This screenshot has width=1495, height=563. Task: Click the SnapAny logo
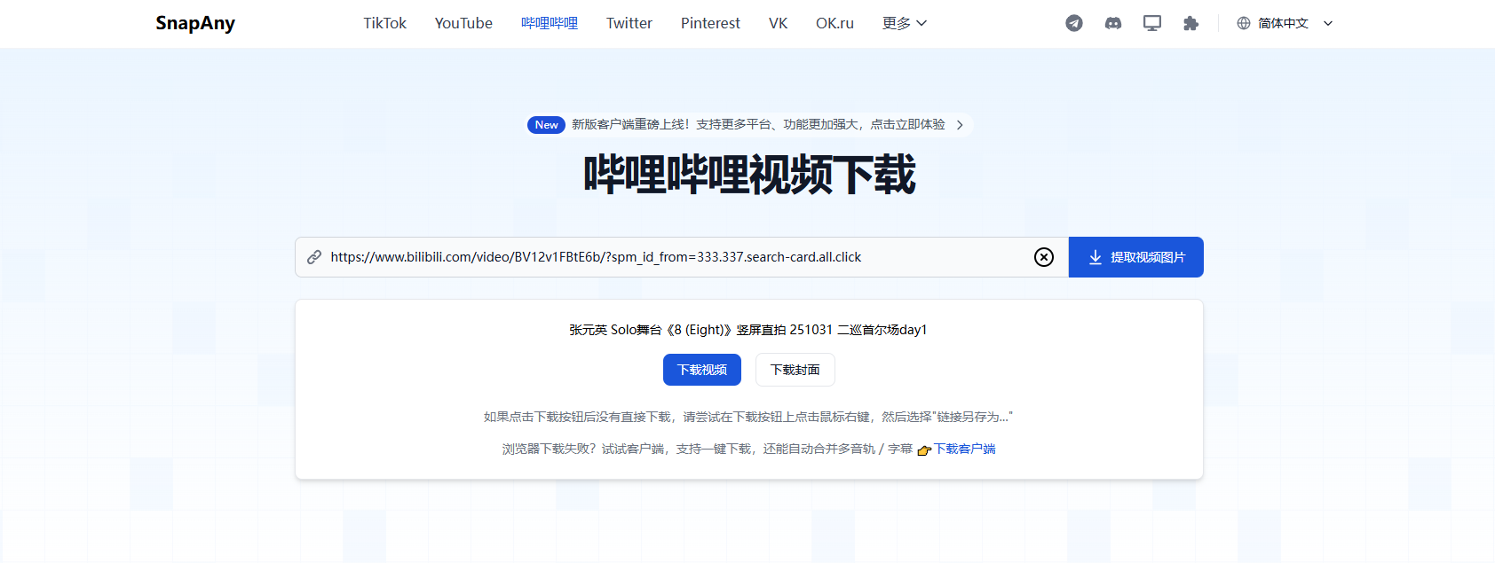195,23
